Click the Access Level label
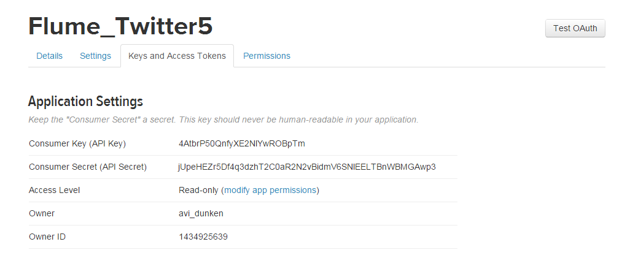 click(x=55, y=191)
